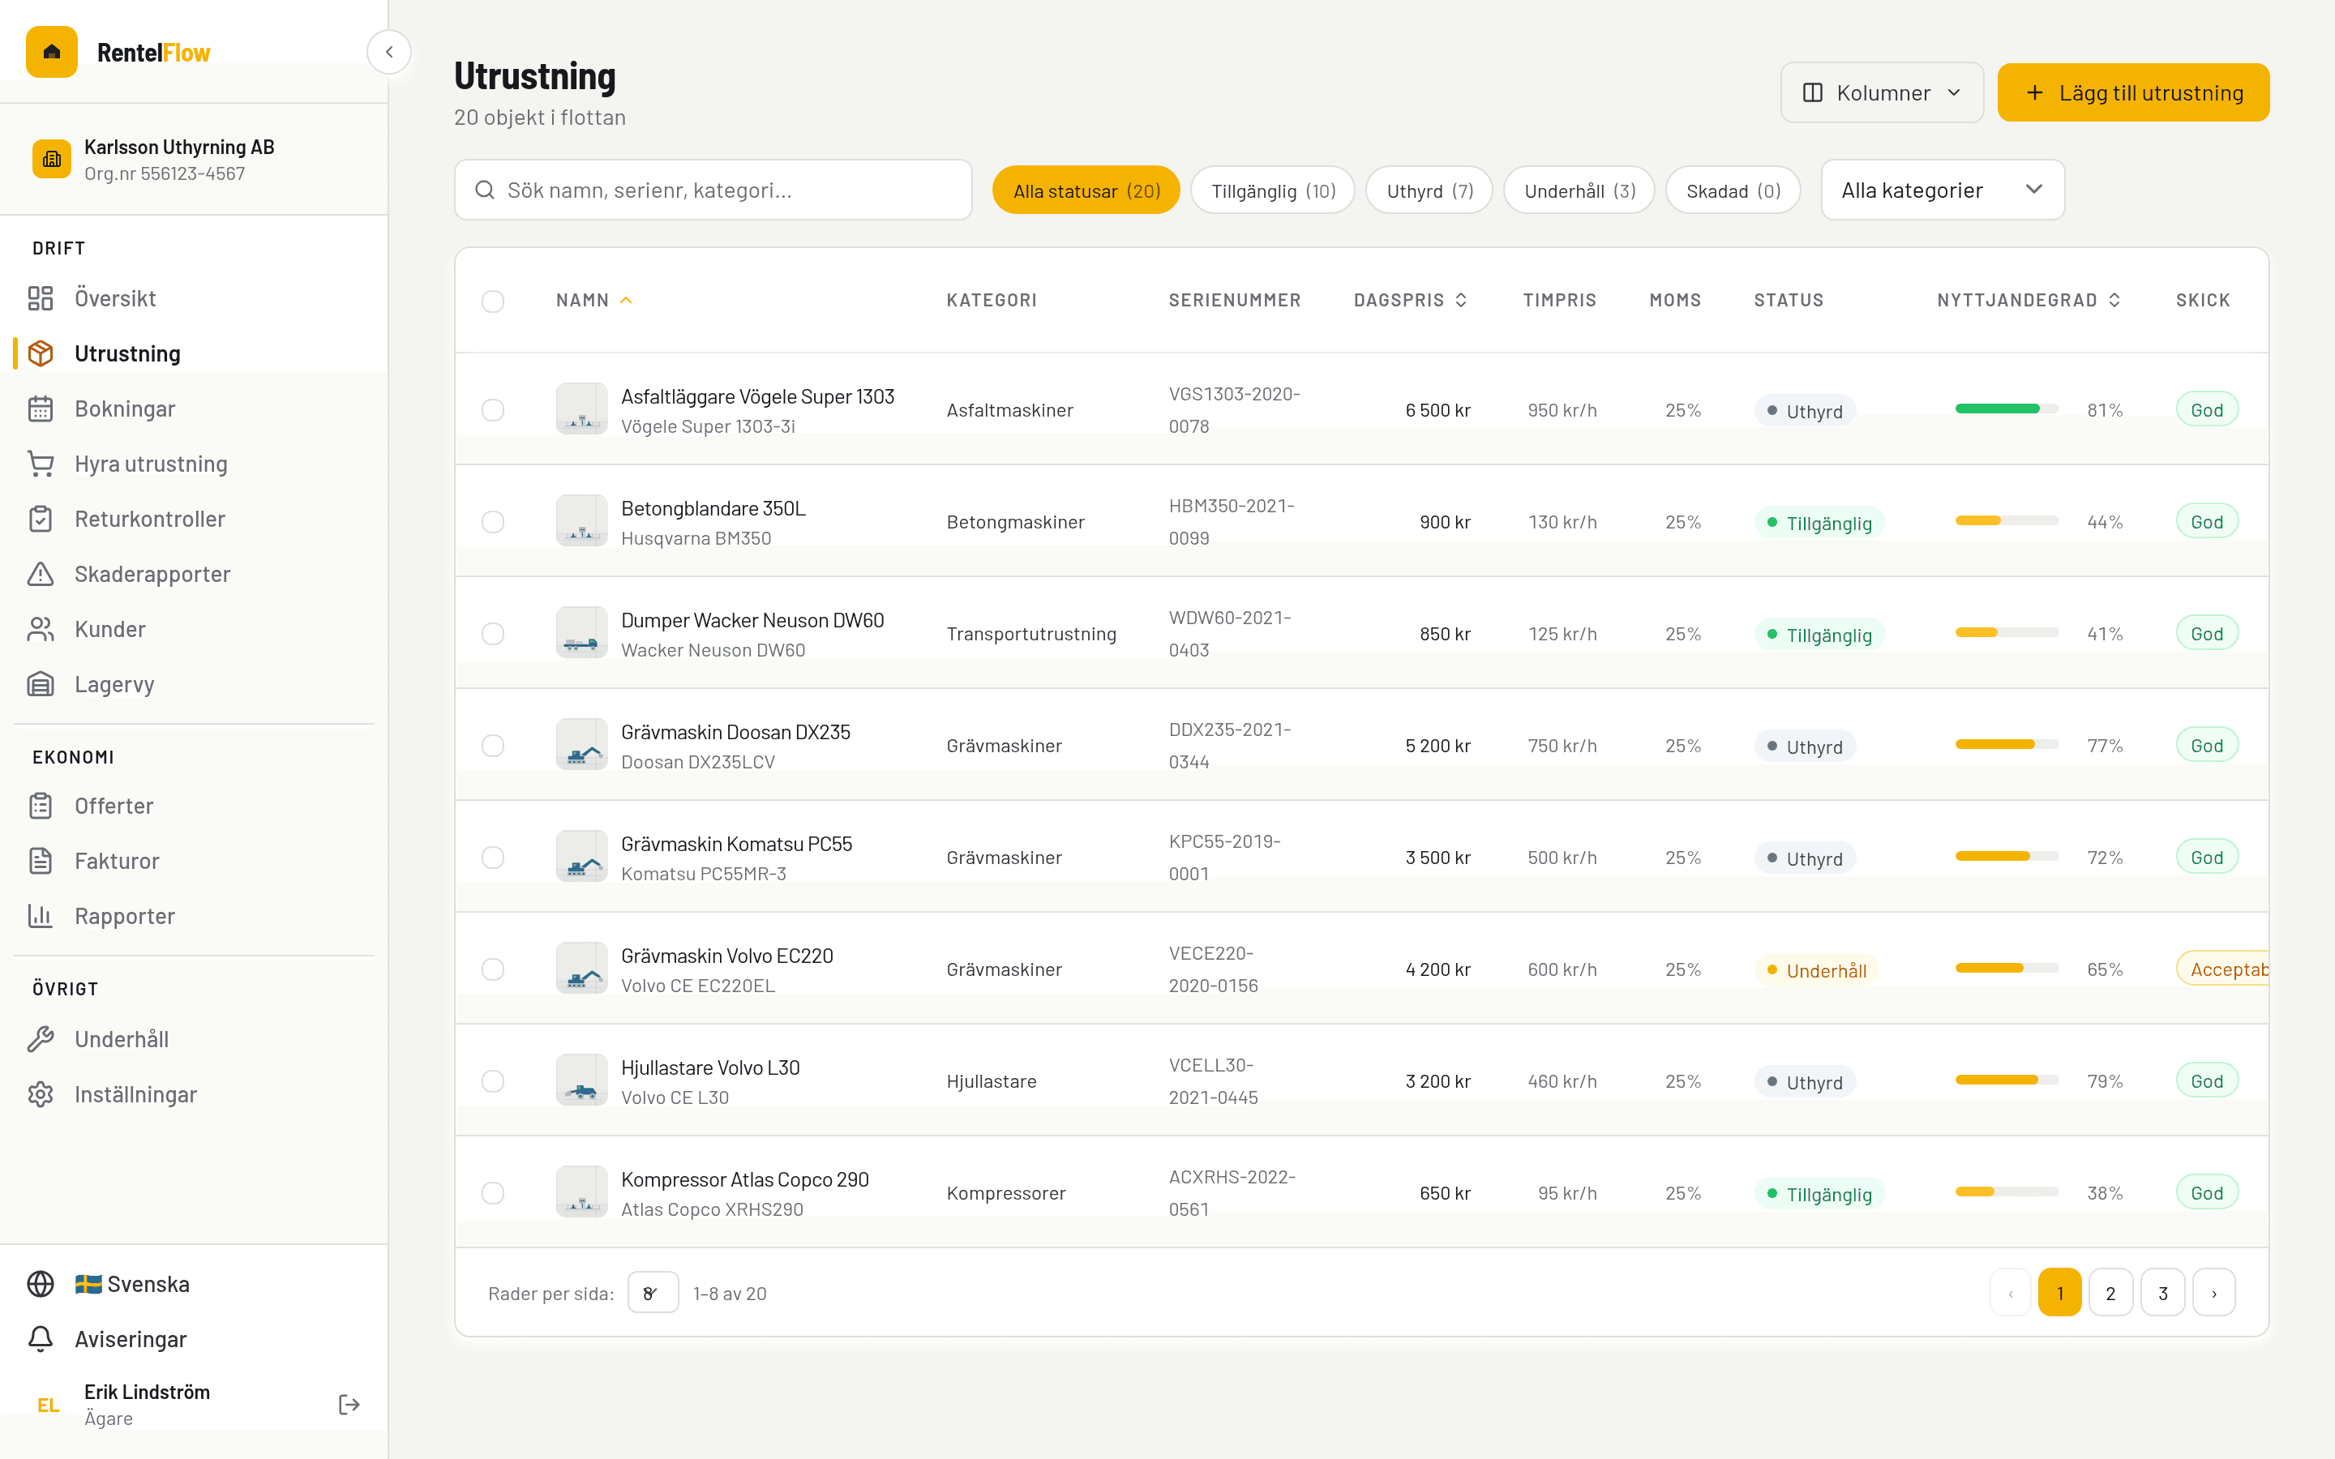Open the Inställningar gear icon

[x=41, y=1093]
